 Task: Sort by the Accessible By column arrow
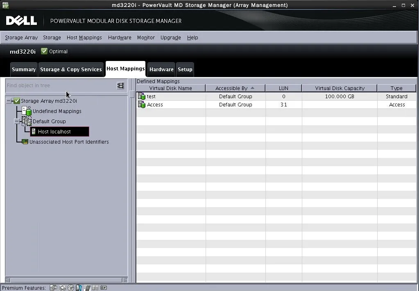(x=253, y=88)
